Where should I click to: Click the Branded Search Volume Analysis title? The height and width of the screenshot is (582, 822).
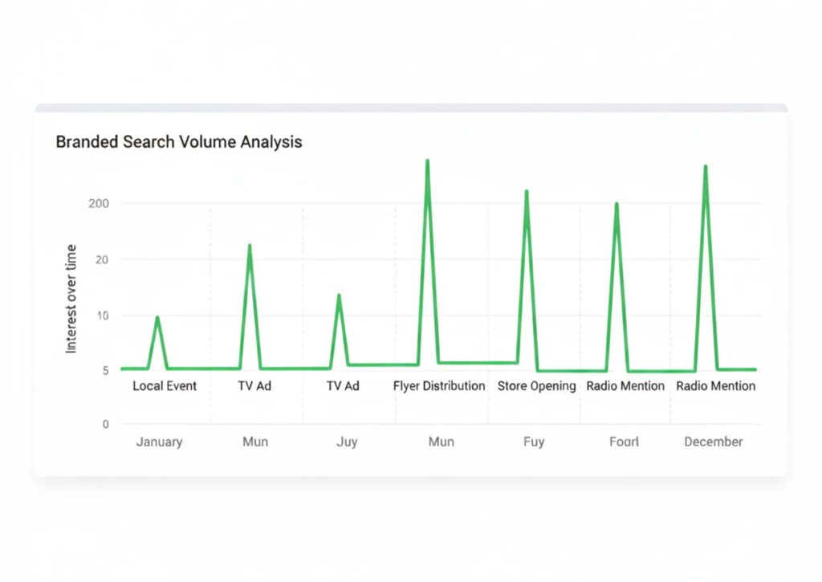point(178,142)
